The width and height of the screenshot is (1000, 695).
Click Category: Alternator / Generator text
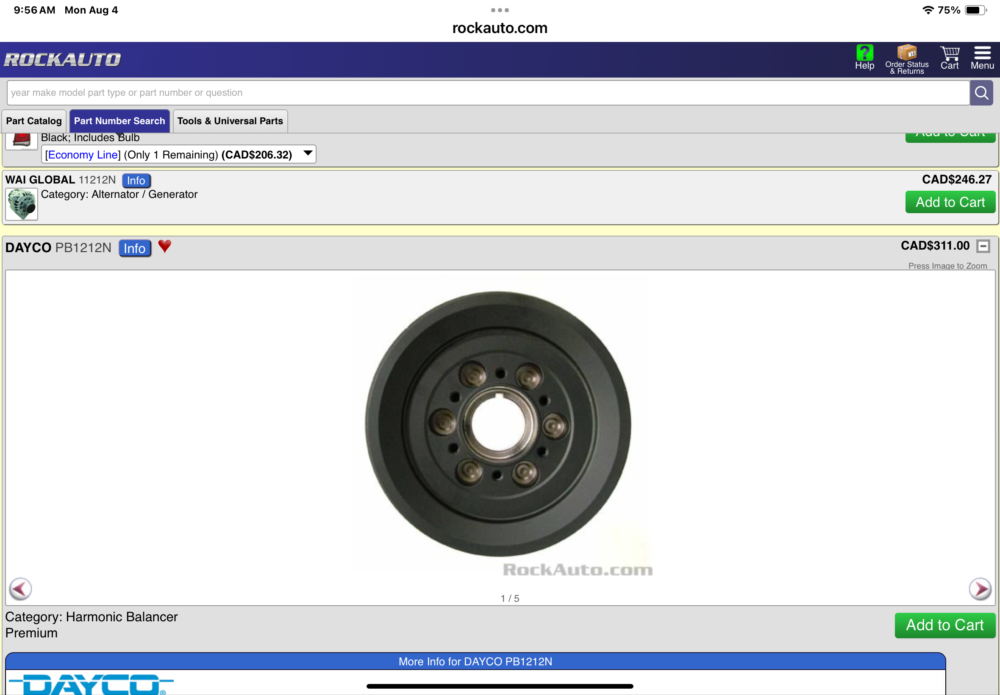coord(119,194)
